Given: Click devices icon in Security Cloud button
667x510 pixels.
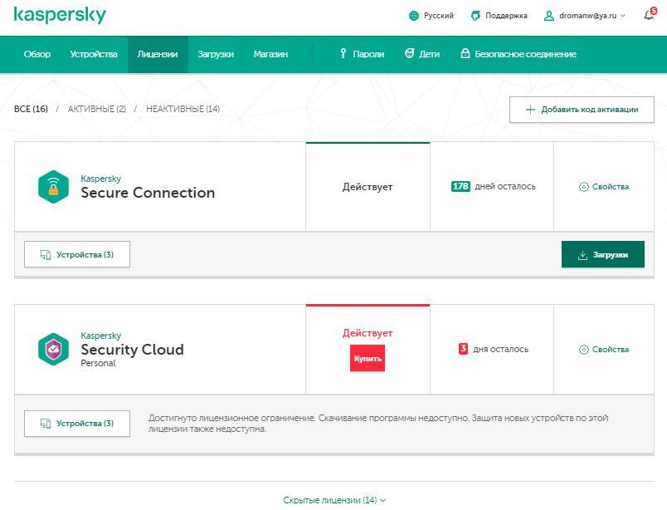Looking at the screenshot, I should 46,424.
